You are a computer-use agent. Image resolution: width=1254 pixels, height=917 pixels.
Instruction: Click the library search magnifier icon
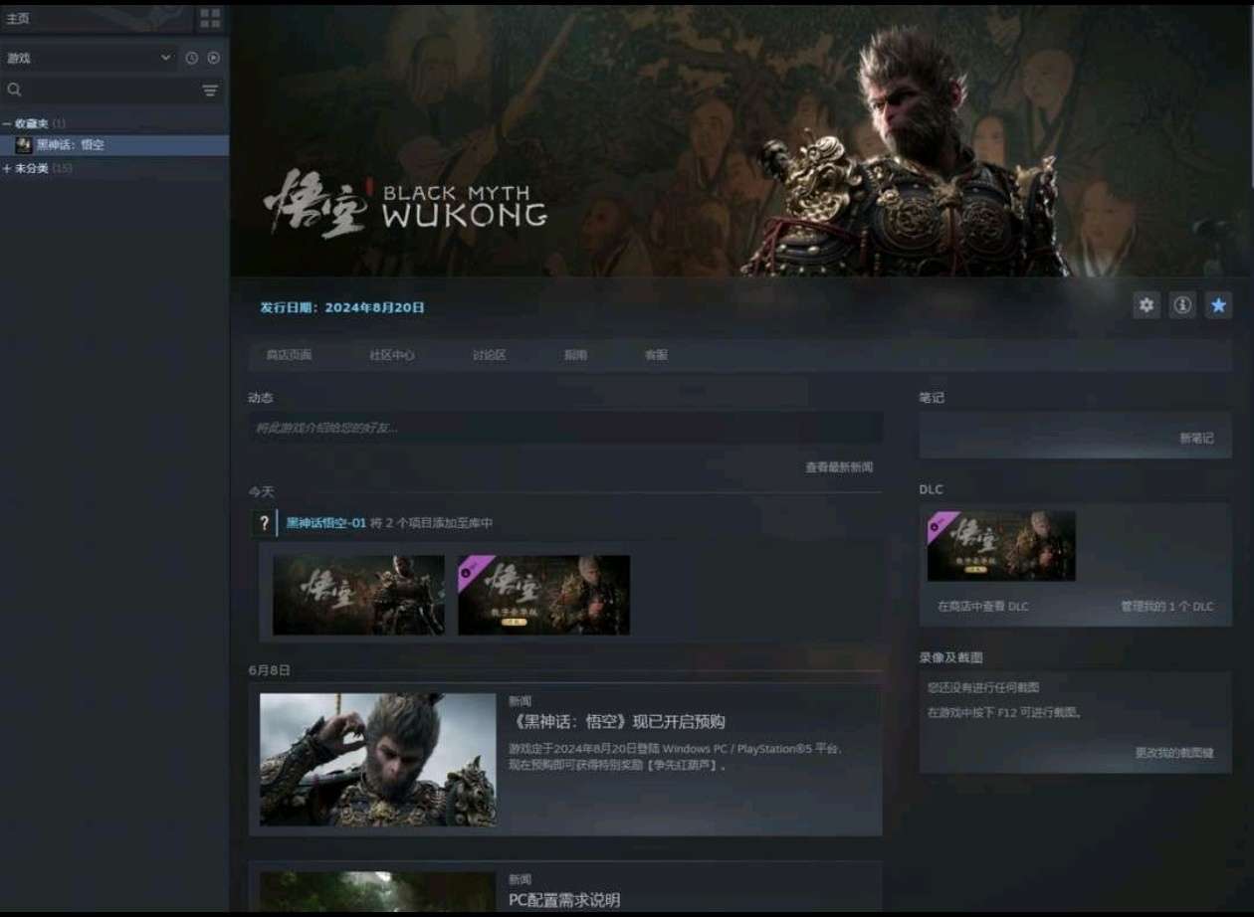pyautogui.click(x=14, y=91)
